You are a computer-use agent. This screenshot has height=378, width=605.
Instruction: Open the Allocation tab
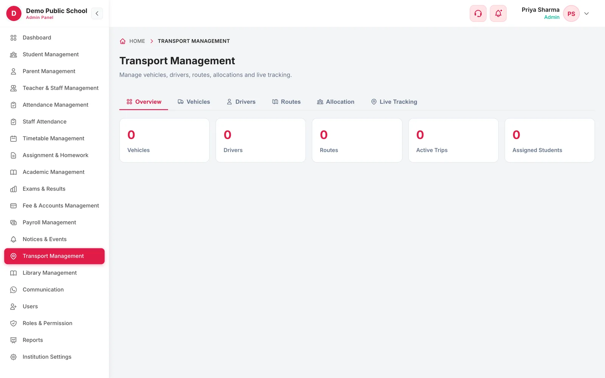[x=335, y=102]
